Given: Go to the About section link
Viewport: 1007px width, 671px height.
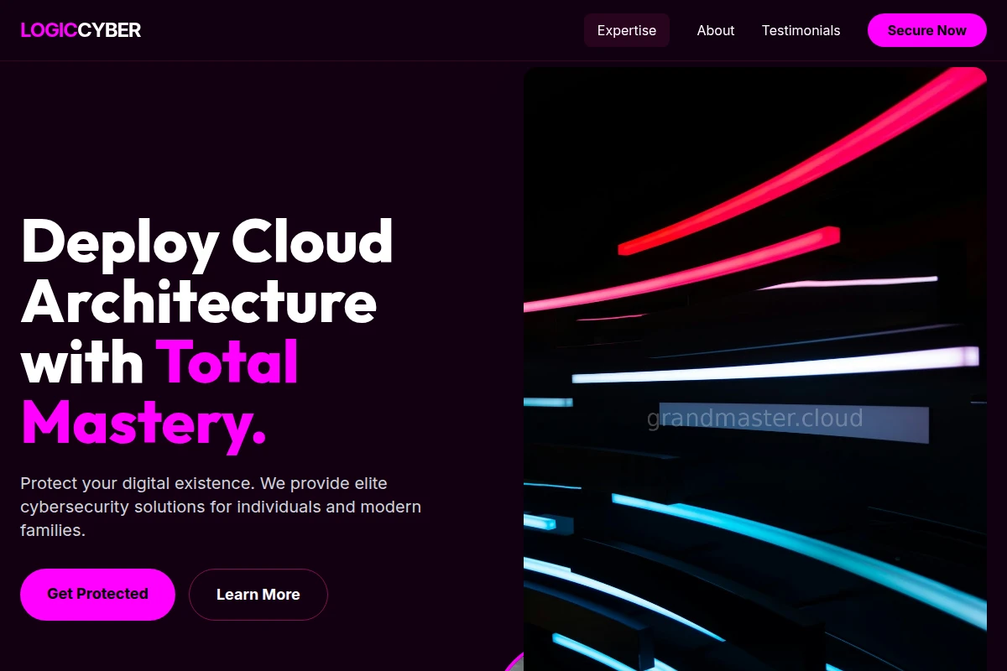Looking at the screenshot, I should coord(716,30).
